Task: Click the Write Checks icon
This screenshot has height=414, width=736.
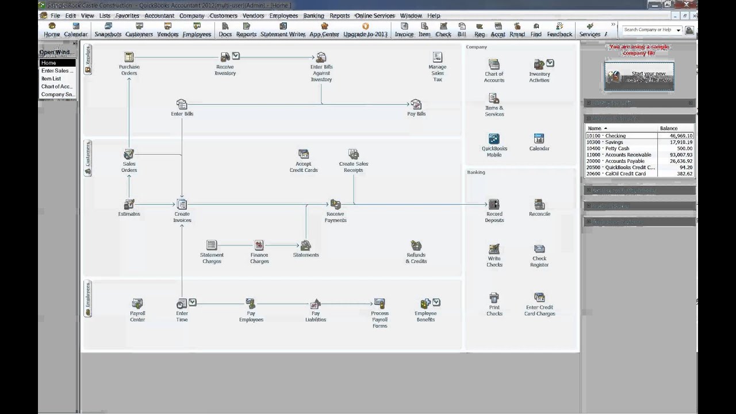Action: click(x=494, y=248)
